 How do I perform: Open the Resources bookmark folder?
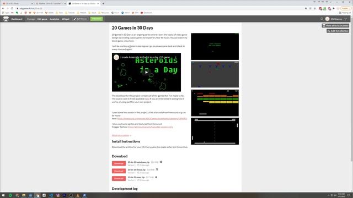click(104, 13)
